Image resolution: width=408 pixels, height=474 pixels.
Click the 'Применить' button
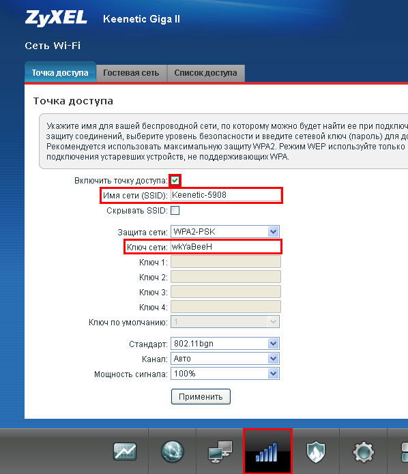click(x=201, y=397)
